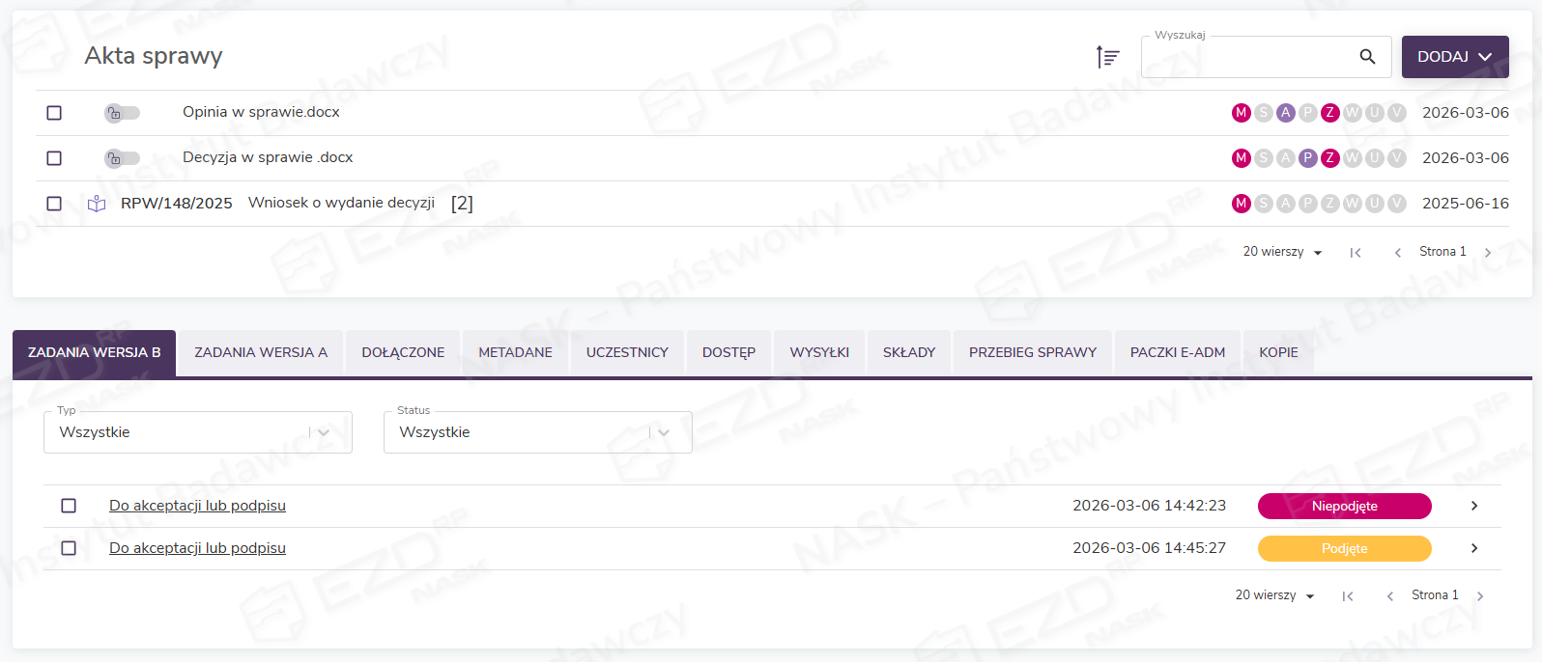Check the box for Opinia w sprawie.docx
The width and height of the screenshot is (1542, 662).
[54, 113]
